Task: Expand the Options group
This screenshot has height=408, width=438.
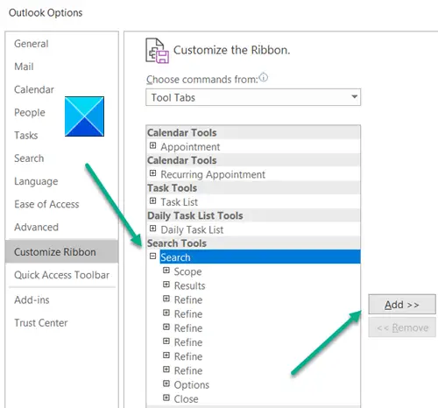Action: tap(166, 383)
